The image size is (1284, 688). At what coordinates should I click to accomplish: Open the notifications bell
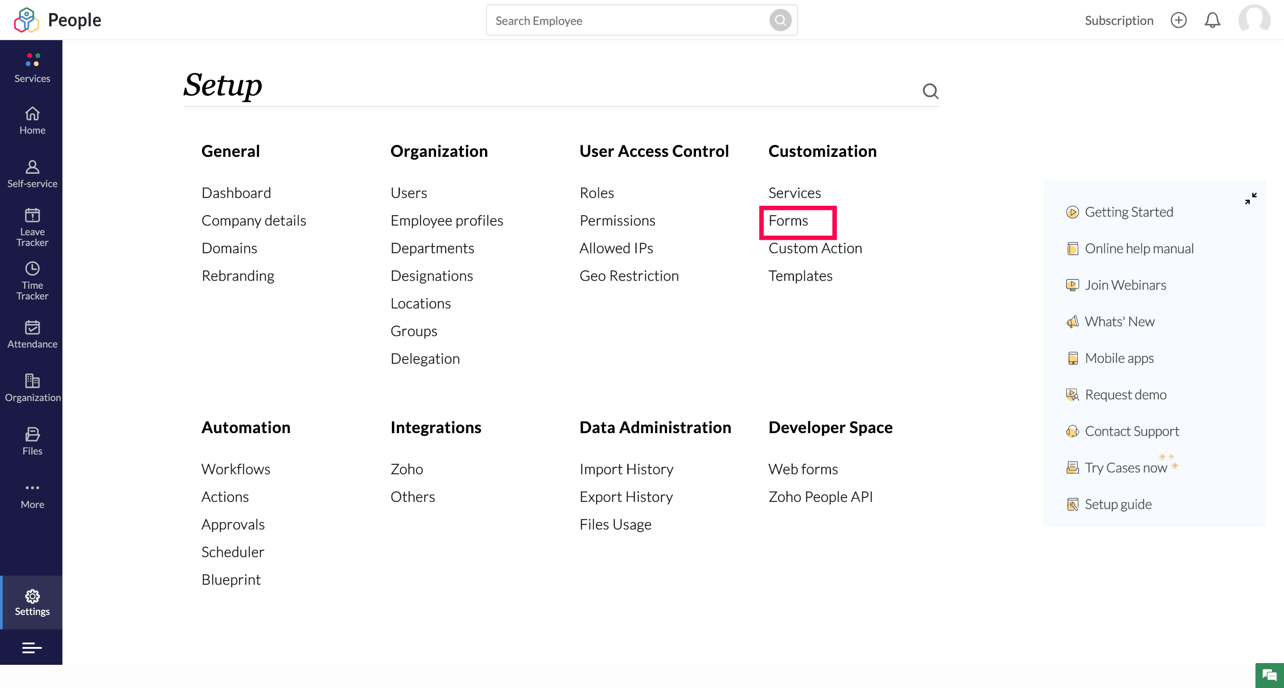(x=1212, y=20)
